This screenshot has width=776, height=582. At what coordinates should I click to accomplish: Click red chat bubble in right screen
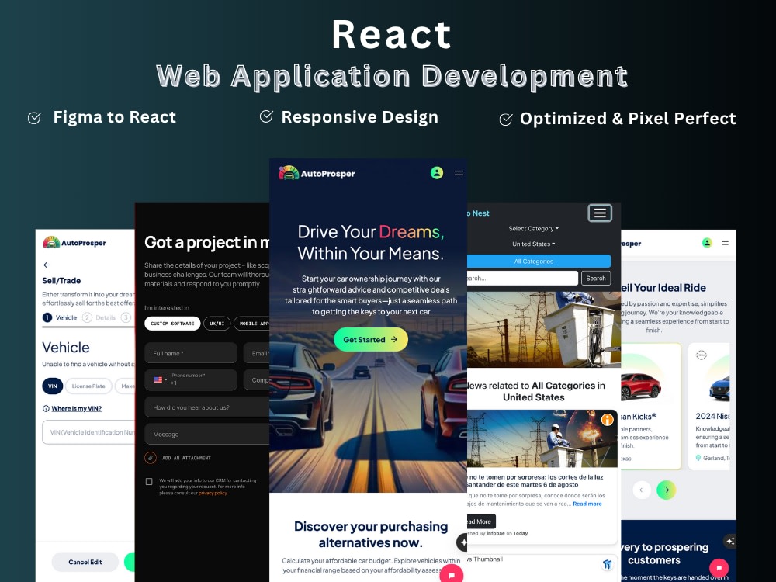719,567
